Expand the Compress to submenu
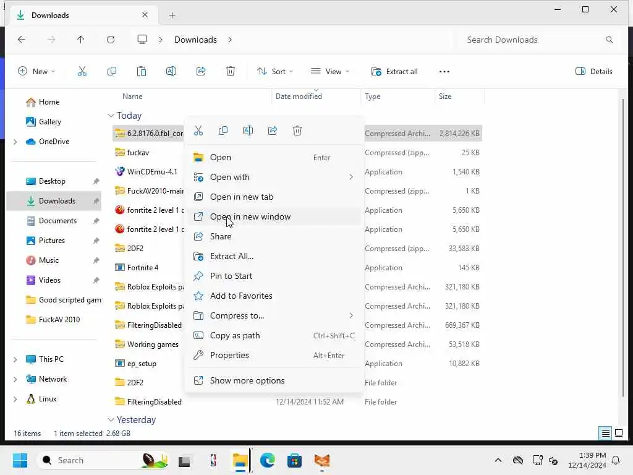The width and height of the screenshot is (633, 475). 351,315
